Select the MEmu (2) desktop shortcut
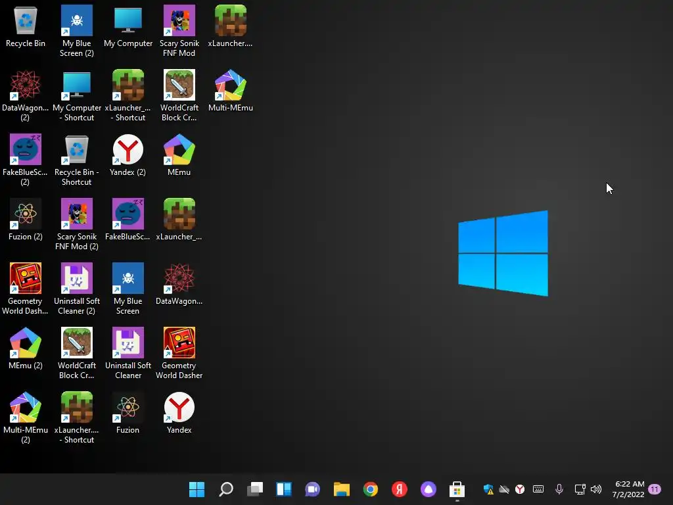 [26, 349]
